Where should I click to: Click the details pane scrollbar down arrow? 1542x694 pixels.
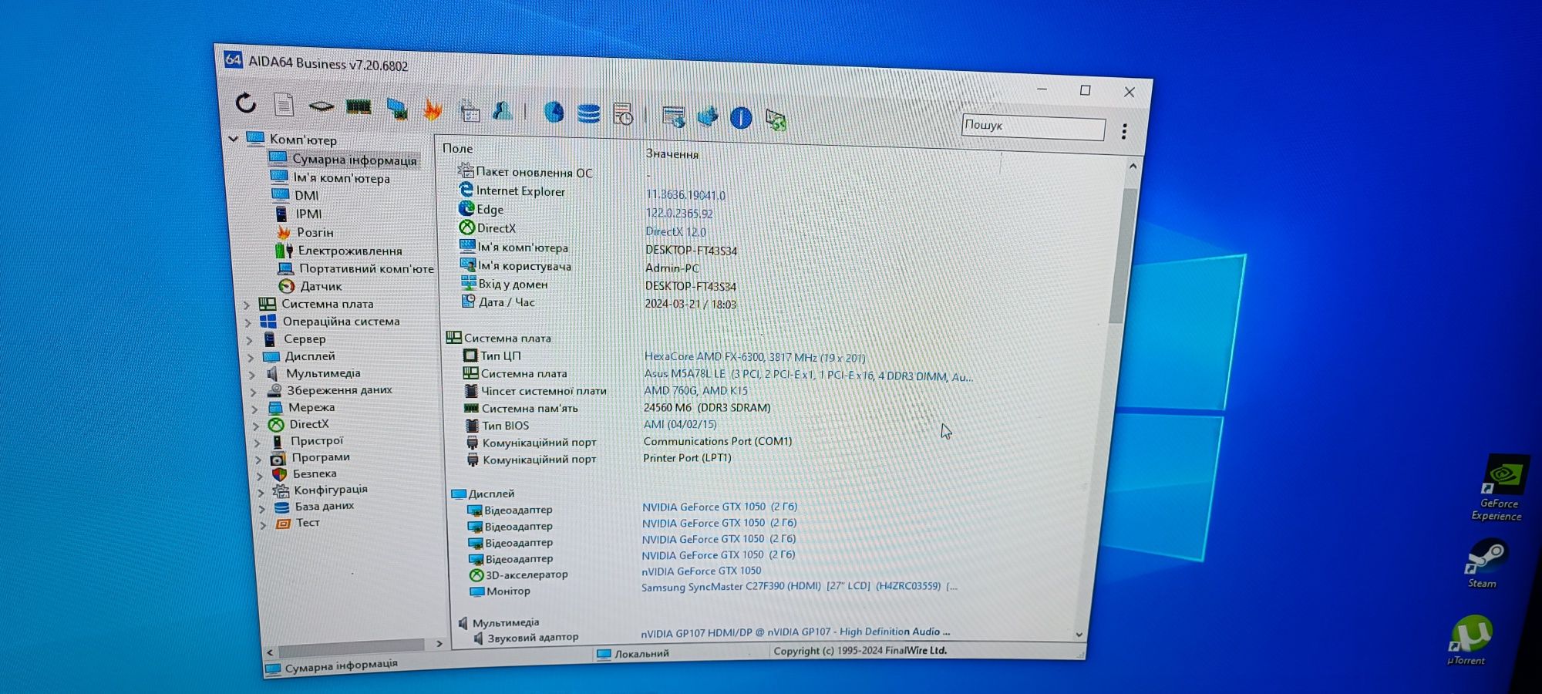pyautogui.click(x=1079, y=635)
